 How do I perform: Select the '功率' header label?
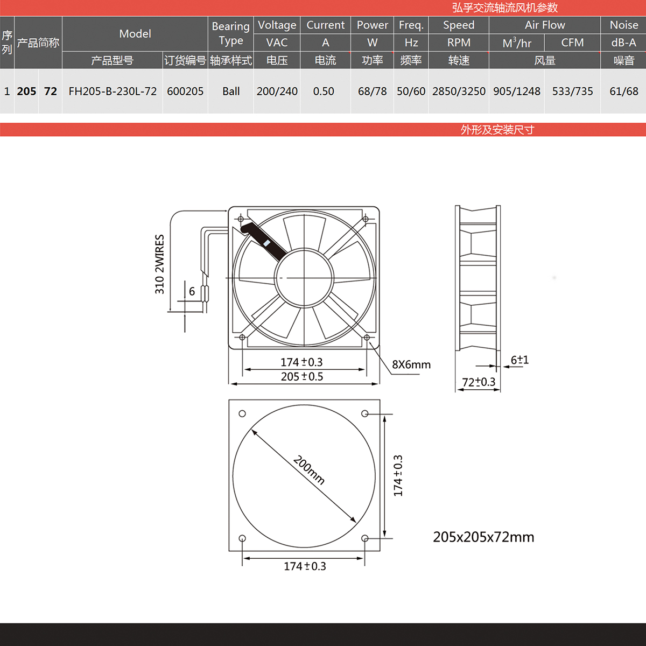[x=373, y=60]
